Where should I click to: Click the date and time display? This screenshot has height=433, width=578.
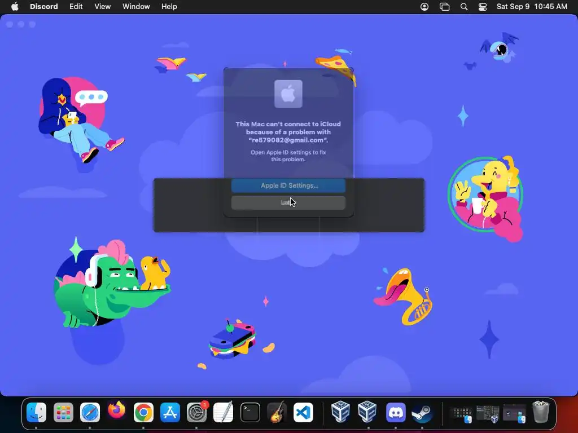(532, 7)
